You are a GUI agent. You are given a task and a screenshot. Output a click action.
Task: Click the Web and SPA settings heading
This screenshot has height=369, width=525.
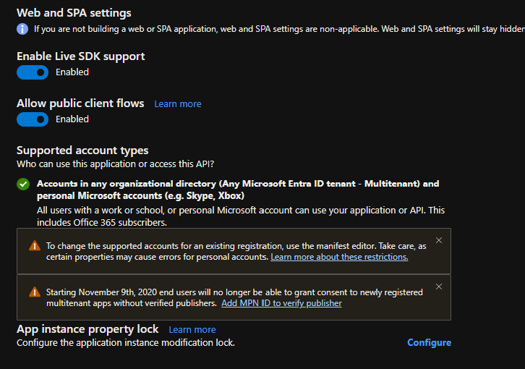tap(74, 13)
